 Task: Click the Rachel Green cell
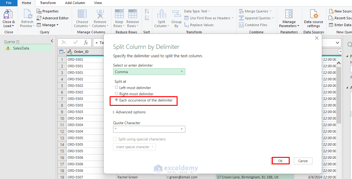(141, 177)
